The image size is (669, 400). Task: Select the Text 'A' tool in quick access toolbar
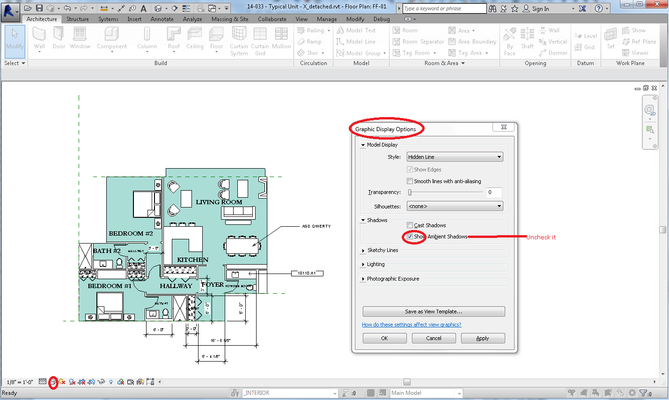point(143,8)
